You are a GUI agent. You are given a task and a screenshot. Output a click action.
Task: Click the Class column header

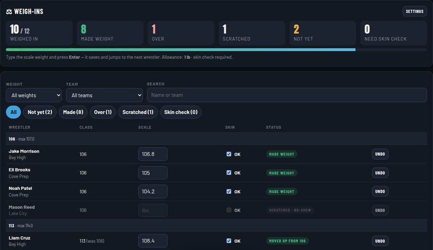point(86,127)
